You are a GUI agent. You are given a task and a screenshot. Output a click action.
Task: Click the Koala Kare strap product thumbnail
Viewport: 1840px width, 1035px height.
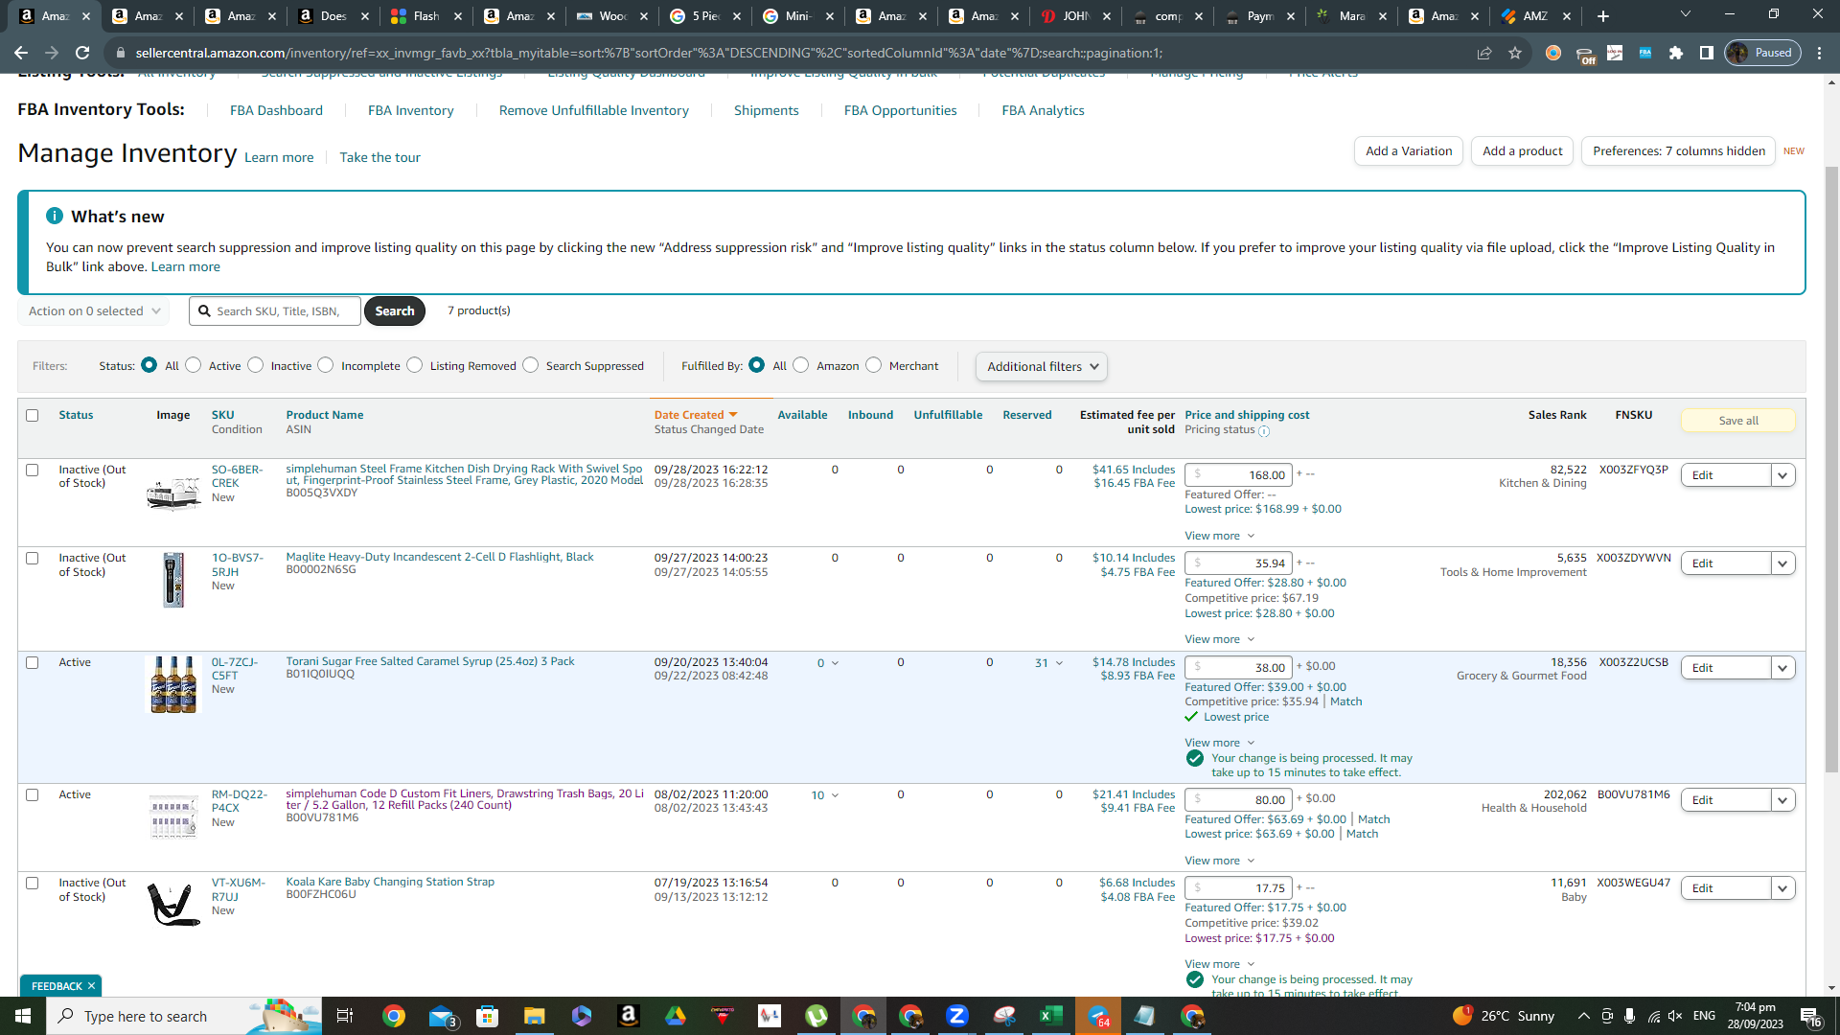point(173,906)
